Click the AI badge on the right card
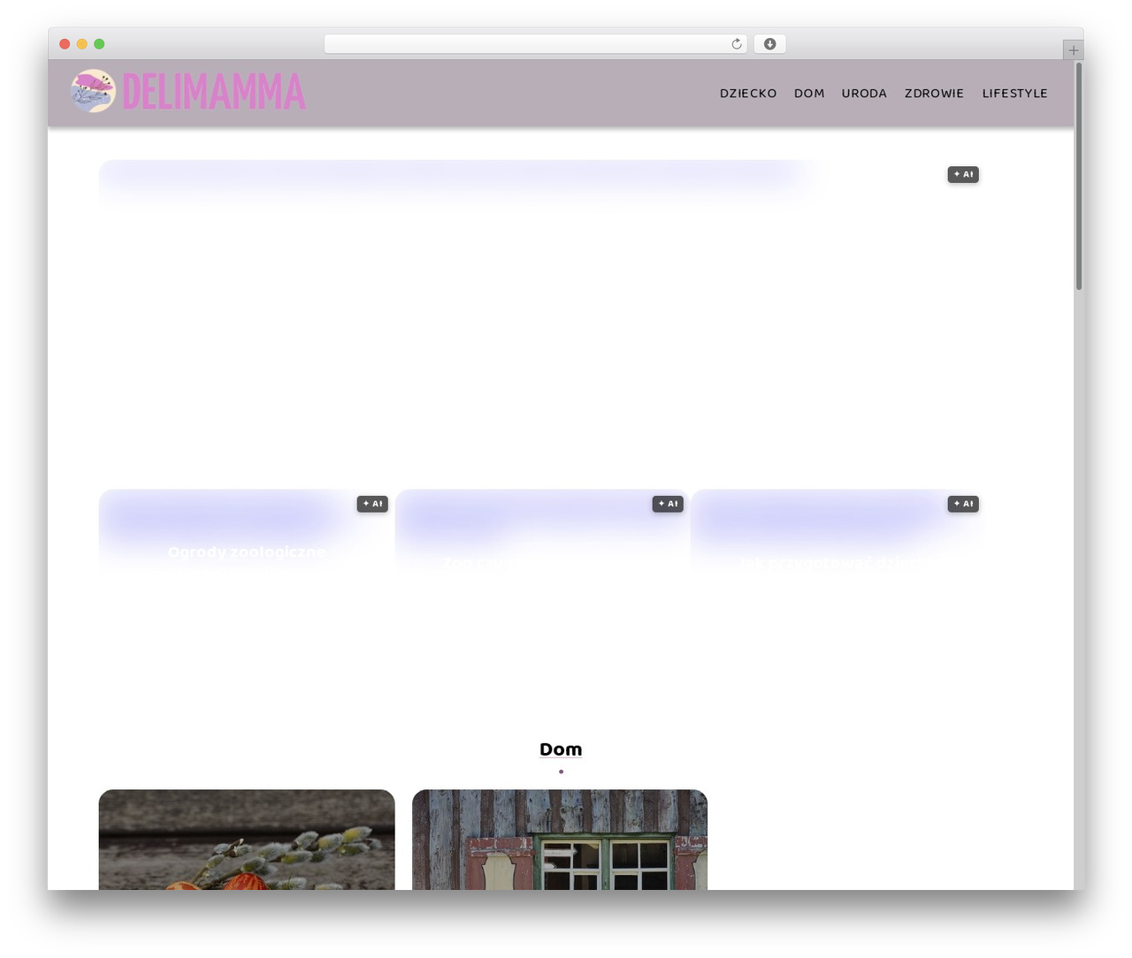The width and height of the screenshot is (1132, 958). coord(963,504)
